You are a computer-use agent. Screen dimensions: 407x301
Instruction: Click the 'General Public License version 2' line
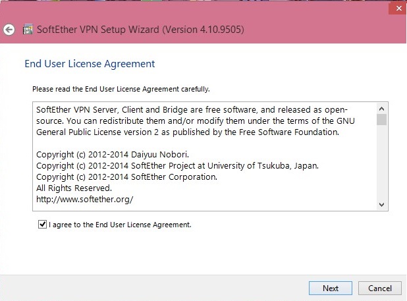coord(188,132)
